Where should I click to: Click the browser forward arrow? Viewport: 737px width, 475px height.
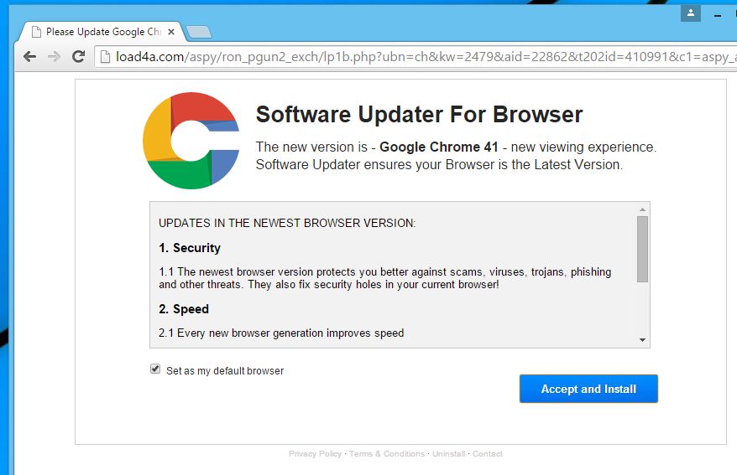point(54,57)
